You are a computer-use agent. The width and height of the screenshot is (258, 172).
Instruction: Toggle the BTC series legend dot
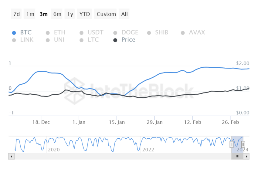(14, 33)
